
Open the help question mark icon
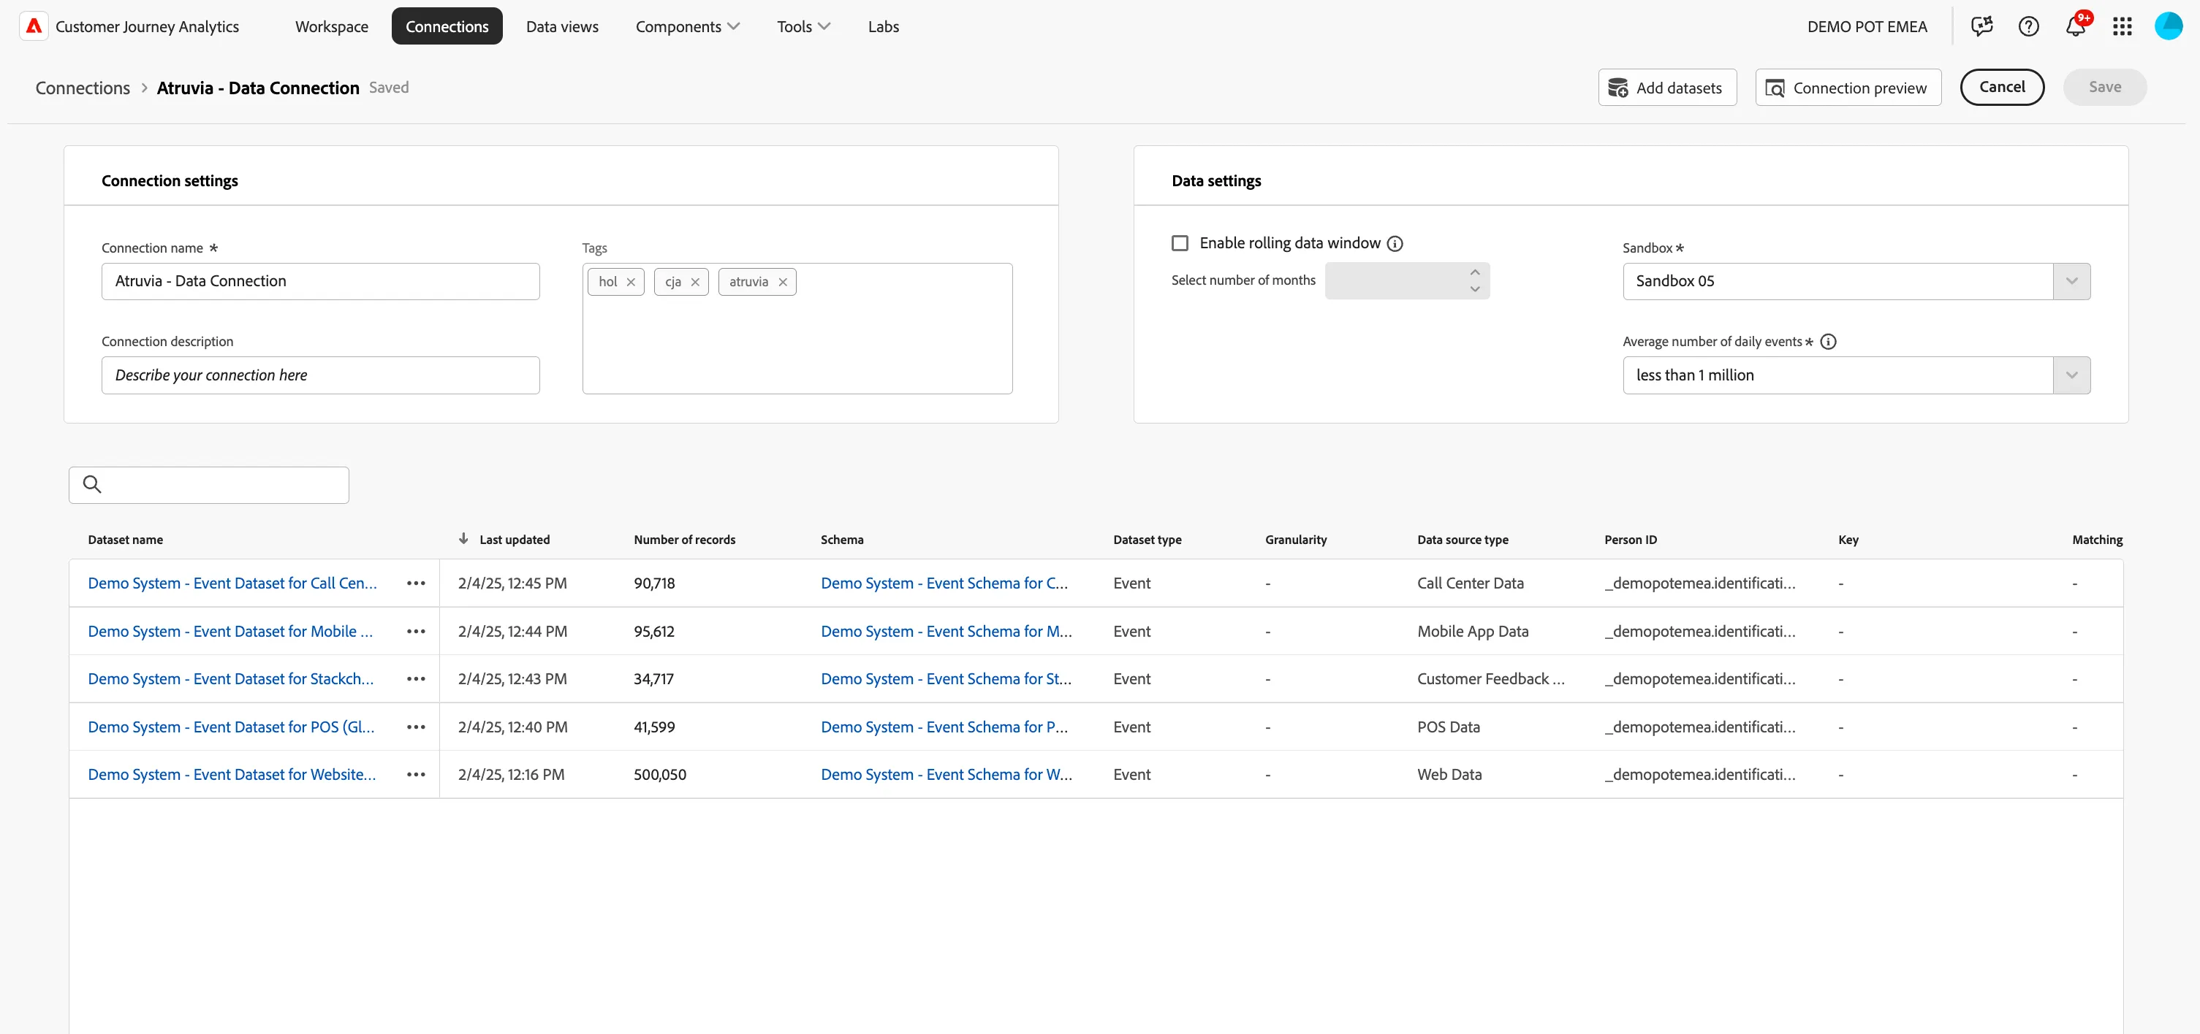pyautogui.click(x=2028, y=26)
